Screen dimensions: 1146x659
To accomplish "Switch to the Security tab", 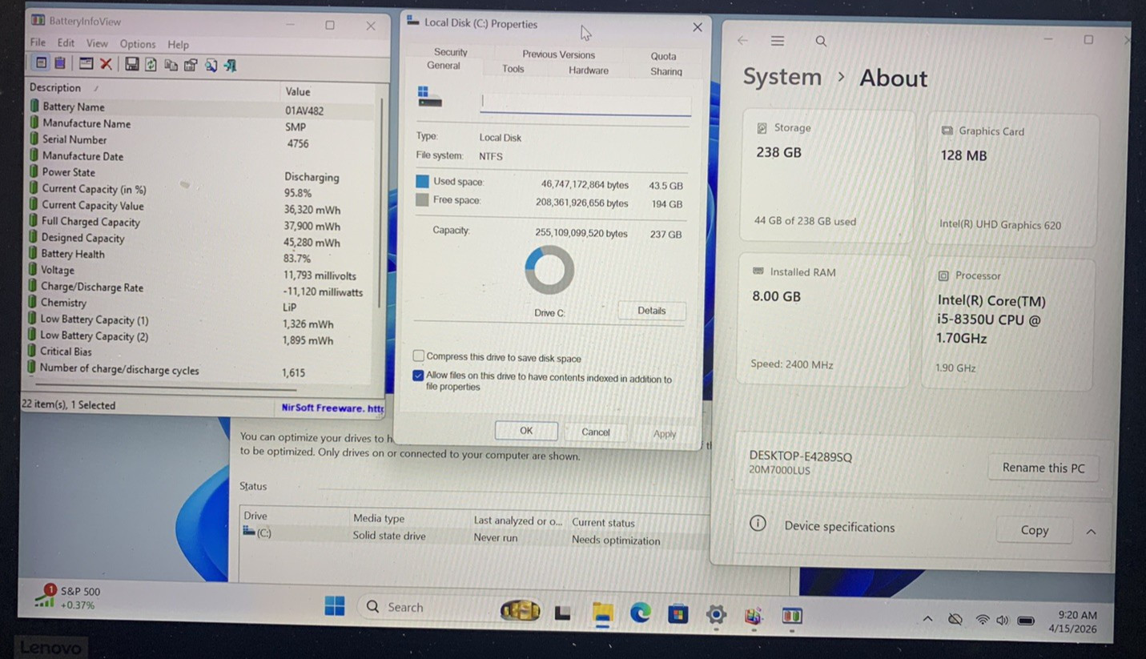I will (451, 52).
